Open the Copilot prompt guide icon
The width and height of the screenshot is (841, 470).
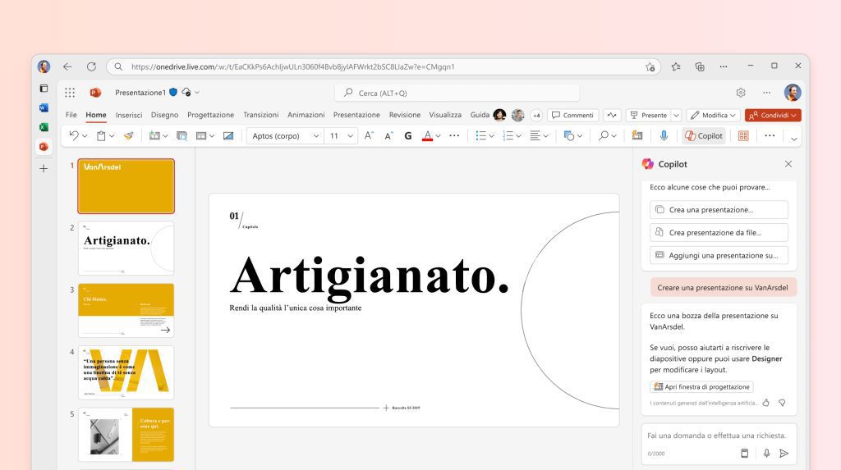pyautogui.click(x=744, y=454)
